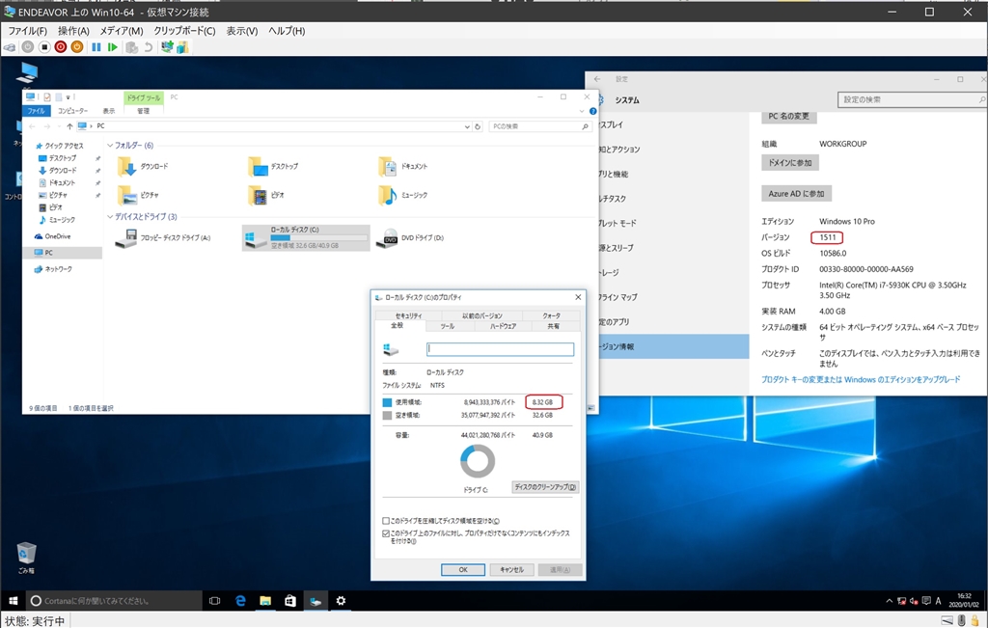Switch to the セキュリティ tab in properties
This screenshot has height=628, width=988.
(408, 315)
